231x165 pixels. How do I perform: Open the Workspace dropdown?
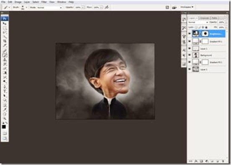point(187,7)
